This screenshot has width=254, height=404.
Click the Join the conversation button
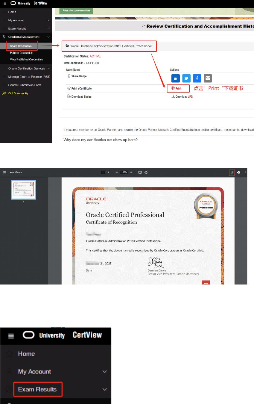[x=76, y=10]
